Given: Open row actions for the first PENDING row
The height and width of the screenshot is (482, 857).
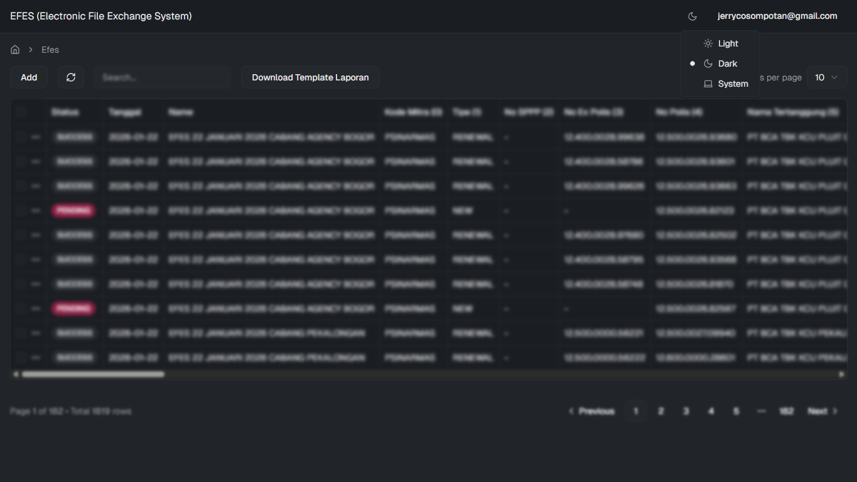Looking at the screenshot, I should pyautogui.click(x=36, y=211).
